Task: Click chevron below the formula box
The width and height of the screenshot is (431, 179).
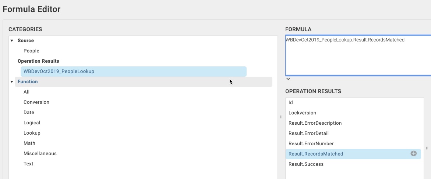Action: click(288, 79)
